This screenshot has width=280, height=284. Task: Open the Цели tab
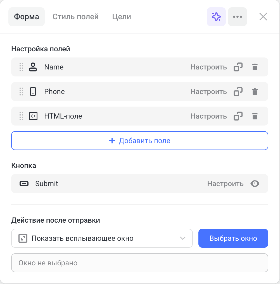click(121, 17)
